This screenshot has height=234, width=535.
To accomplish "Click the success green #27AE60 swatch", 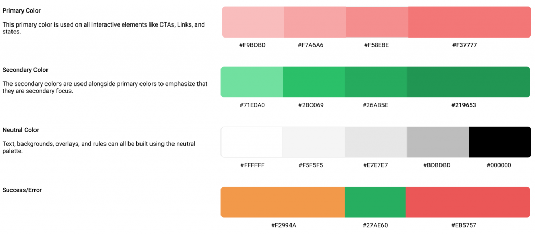I will [x=375, y=202].
